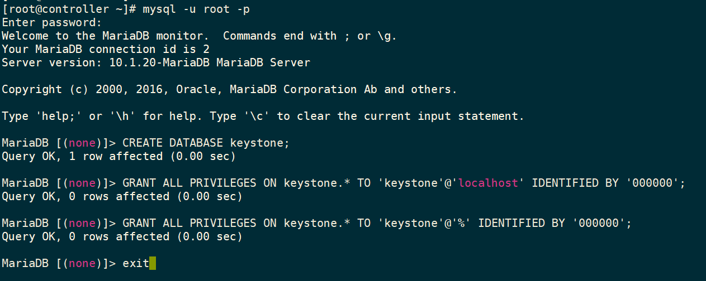706x281 pixels.
Task: Click the 'mysql -u root -p' command text
Action: [x=196, y=9]
